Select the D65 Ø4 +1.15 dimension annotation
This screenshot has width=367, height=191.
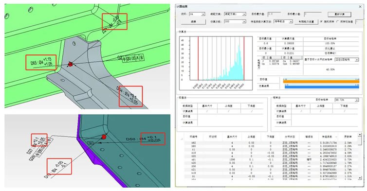click(41, 62)
